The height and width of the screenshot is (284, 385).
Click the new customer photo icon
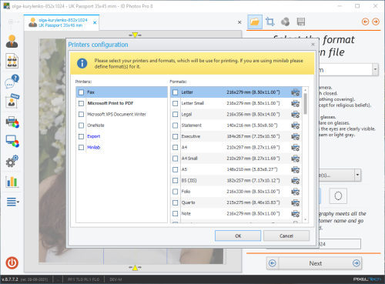[x=12, y=101]
